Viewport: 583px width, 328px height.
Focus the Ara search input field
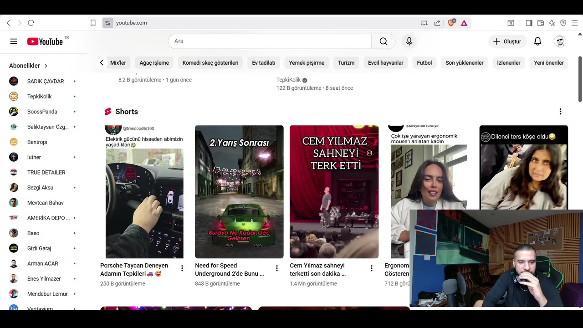pyautogui.click(x=270, y=41)
